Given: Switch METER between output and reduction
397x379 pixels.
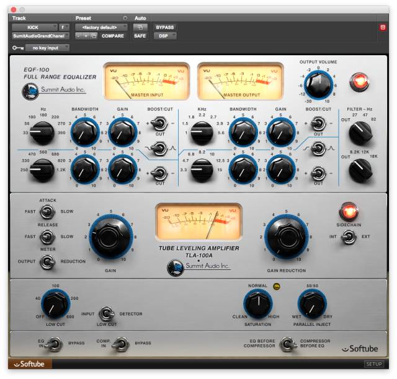Looking at the screenshot, I should (x=48, y=262).
